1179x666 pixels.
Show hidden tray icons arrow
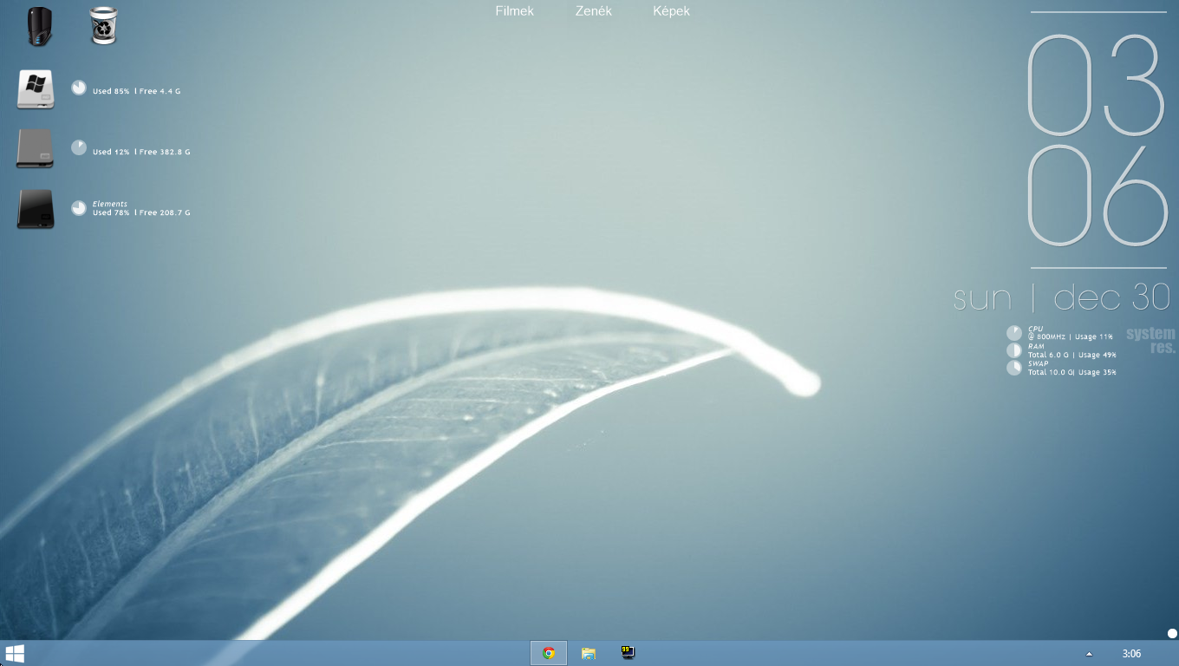[1089, 654]
